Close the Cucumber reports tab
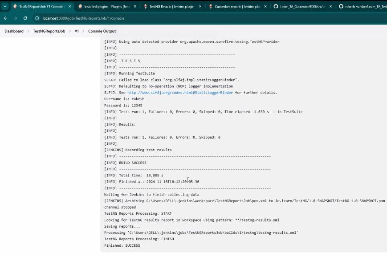Image resolution: width=387 pixels, height=257 pixels. point(265,7)
